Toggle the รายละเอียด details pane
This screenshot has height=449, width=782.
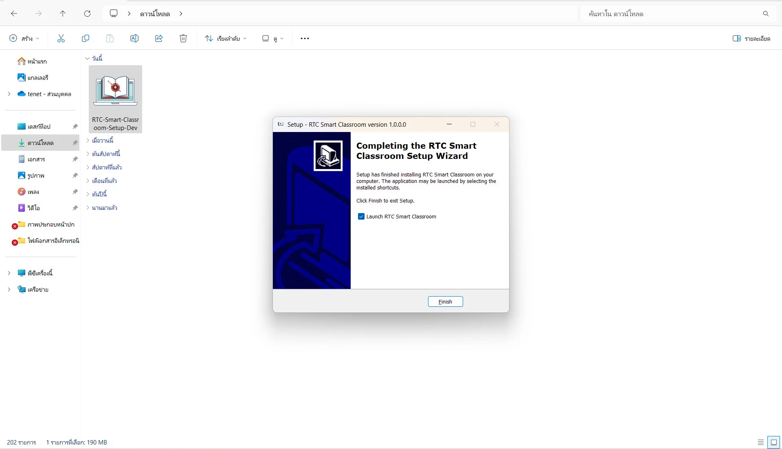pos(751,38)
